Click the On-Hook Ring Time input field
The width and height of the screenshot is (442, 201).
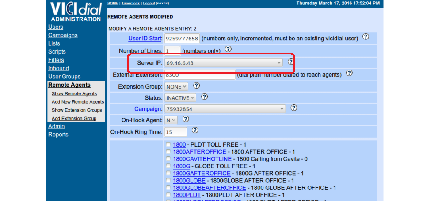pyautogui.click(x=175, y=132)
